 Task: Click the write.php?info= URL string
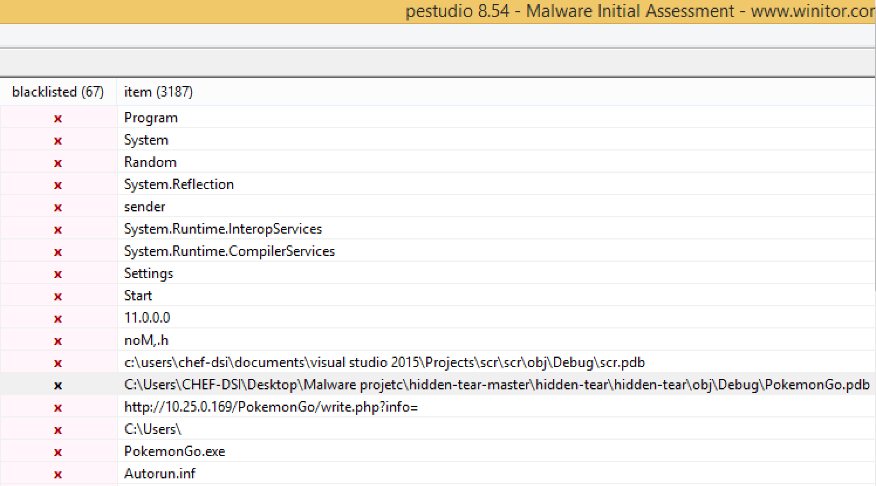pyautogui.click(x=271, y=407)
